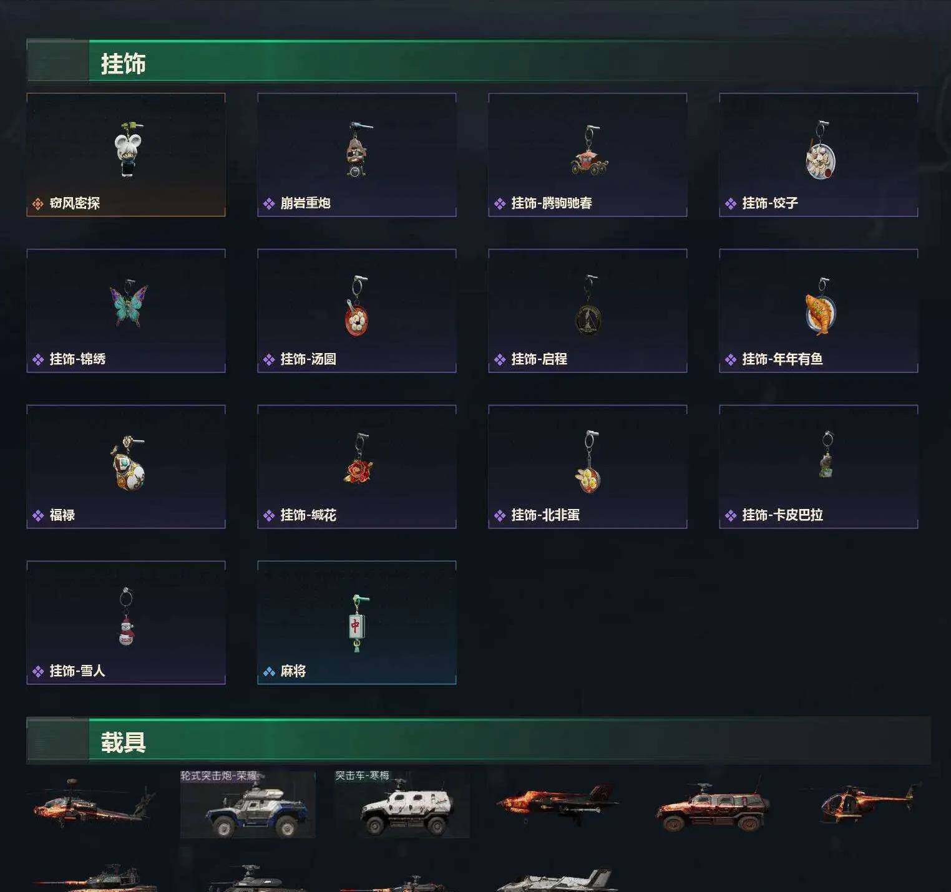
Task: Select the 窃风密探 mouse charm icon
Action: click(129, 150)
